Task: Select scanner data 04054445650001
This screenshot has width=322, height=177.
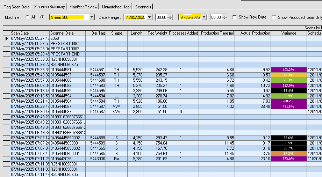Action: pos(67,153)
